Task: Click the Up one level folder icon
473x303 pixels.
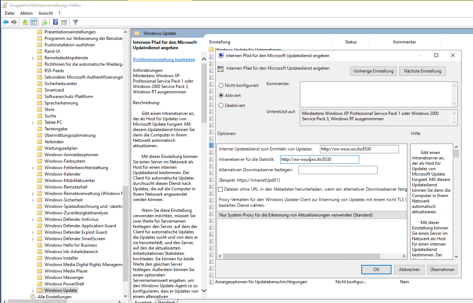Action: point(25,22)
